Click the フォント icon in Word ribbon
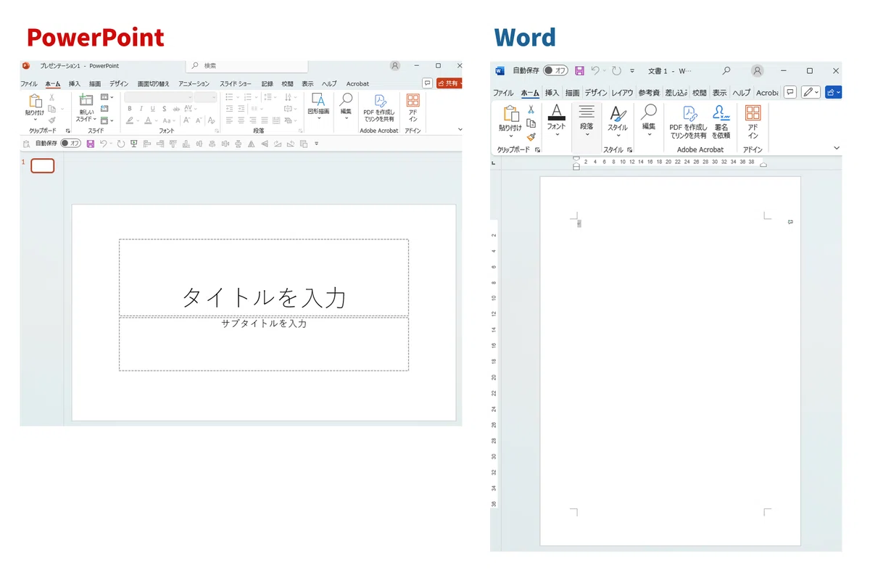870x578 pixels. point(556,112)
